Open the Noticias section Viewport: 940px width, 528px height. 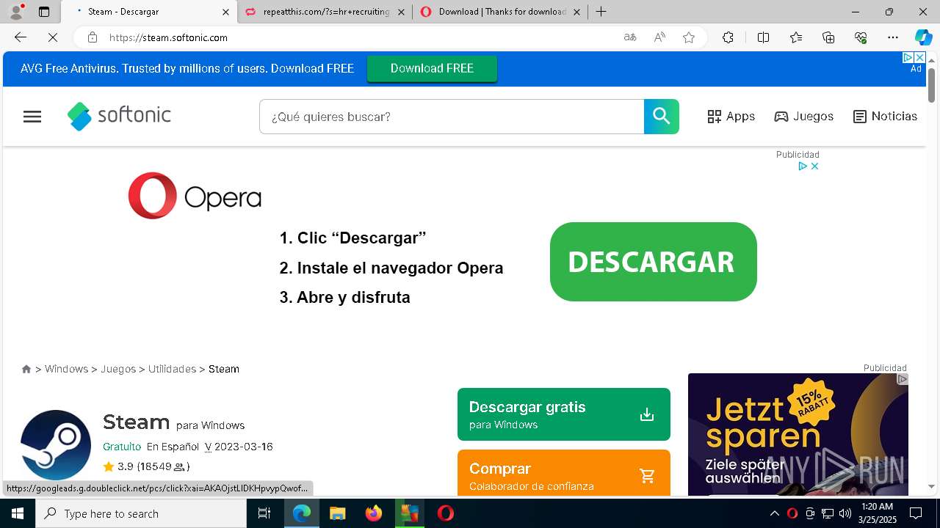(885, 117)
